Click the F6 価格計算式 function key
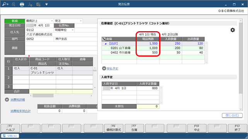Screen dimensions: 248x139 (114, 128)
